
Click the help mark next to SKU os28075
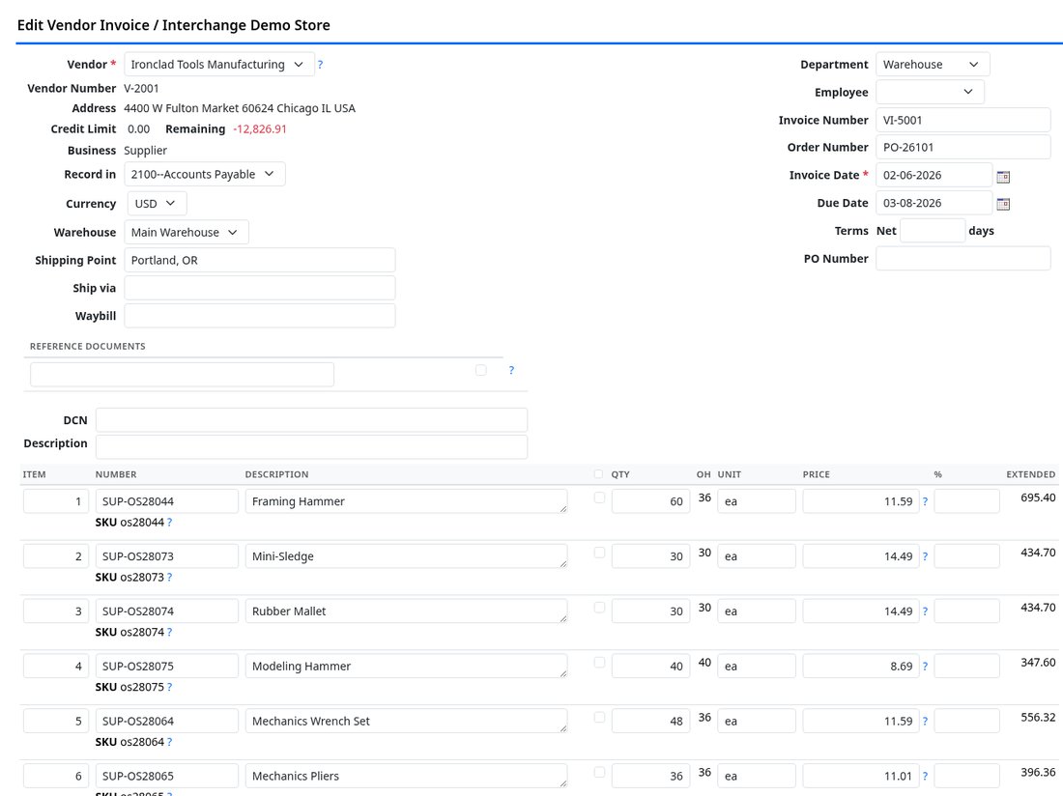coord(169,687)
